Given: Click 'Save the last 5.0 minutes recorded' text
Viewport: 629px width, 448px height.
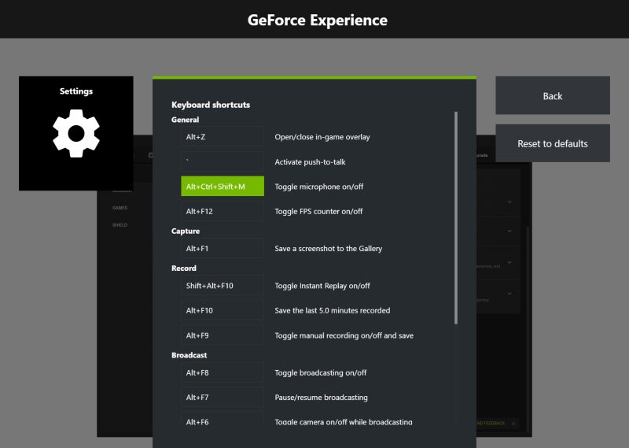Looking at the screenshot, I should coord(332,310).
